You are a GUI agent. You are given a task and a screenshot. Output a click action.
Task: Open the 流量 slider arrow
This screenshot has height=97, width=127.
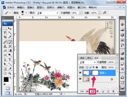99,13
